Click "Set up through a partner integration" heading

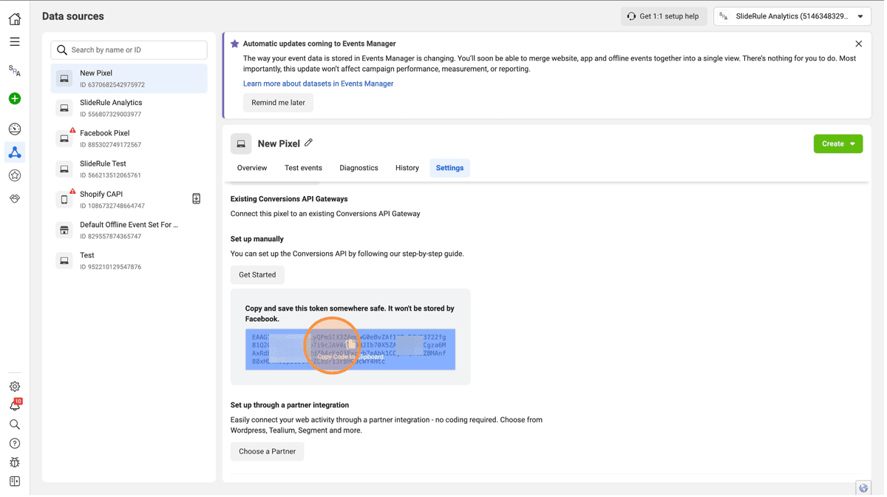pos(290,406)
